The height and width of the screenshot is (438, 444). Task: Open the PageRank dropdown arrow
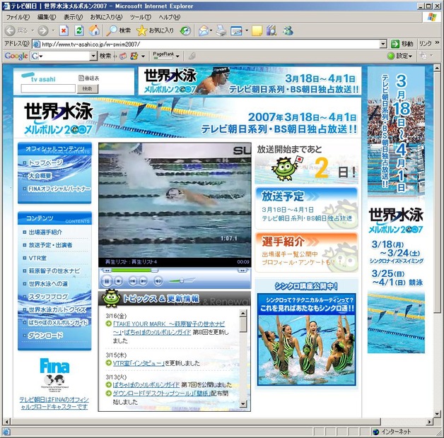pyautogui.click(x=177, y=56)
